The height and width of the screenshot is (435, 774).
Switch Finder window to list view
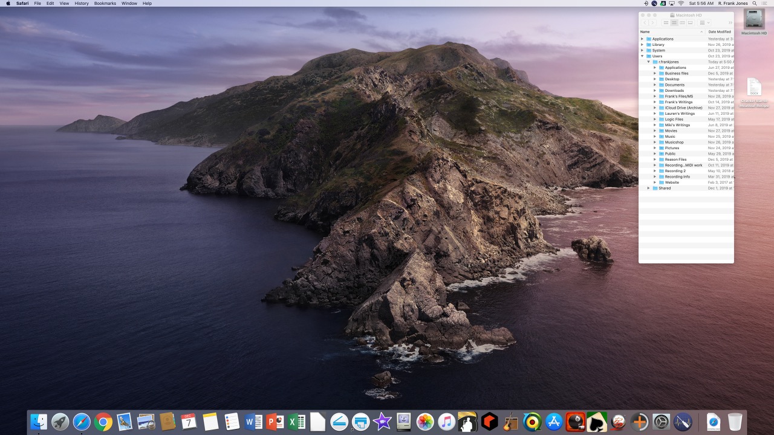(674, 23)
